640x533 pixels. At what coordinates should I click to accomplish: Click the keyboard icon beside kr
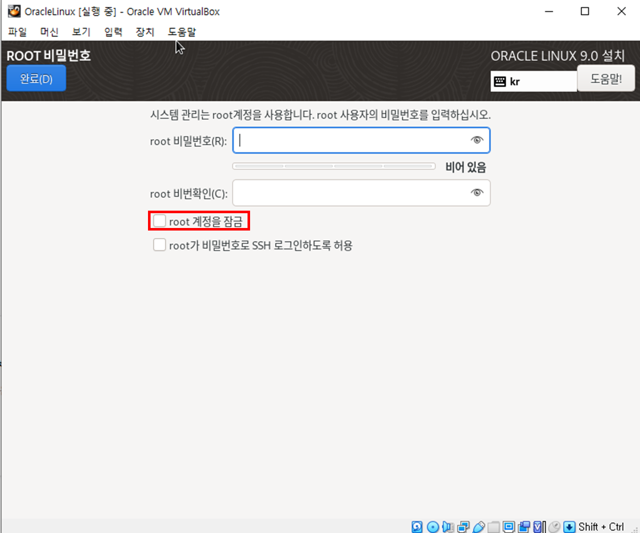point(500,82)
